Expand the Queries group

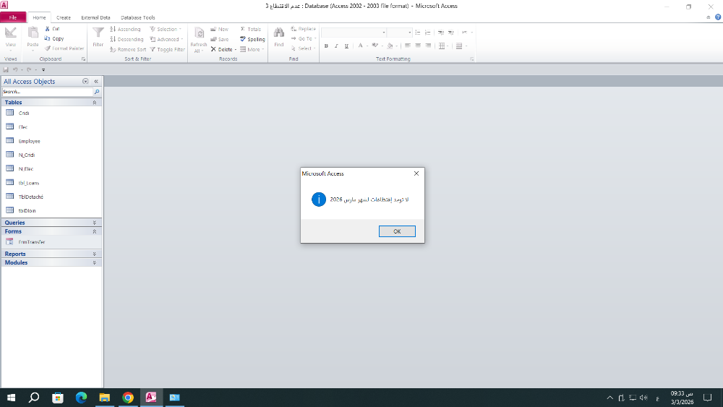tap(94, 223)
